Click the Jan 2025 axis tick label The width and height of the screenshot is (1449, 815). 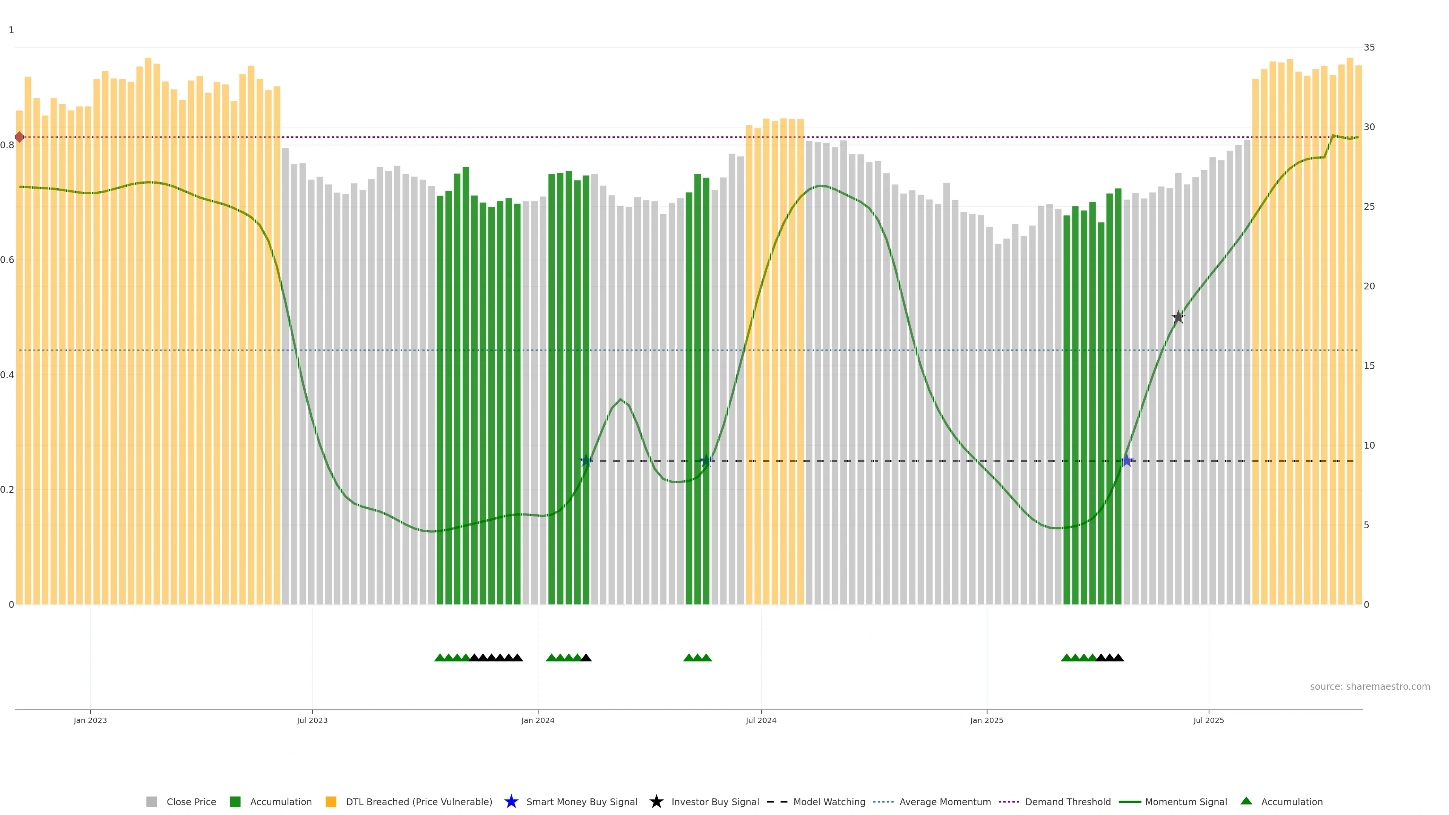pos(986,721)
